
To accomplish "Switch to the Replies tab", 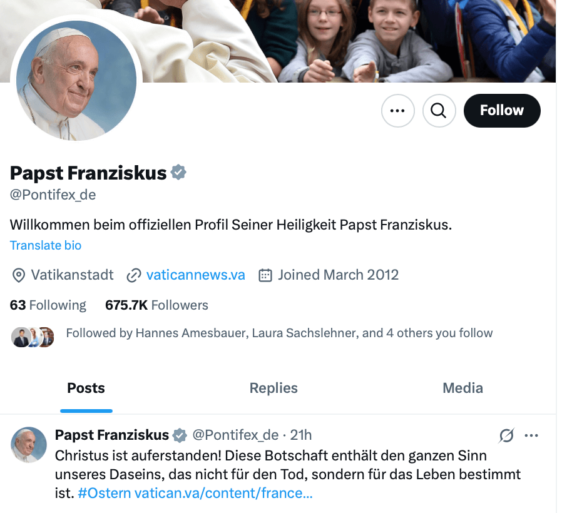I will [x=273, y=388].
